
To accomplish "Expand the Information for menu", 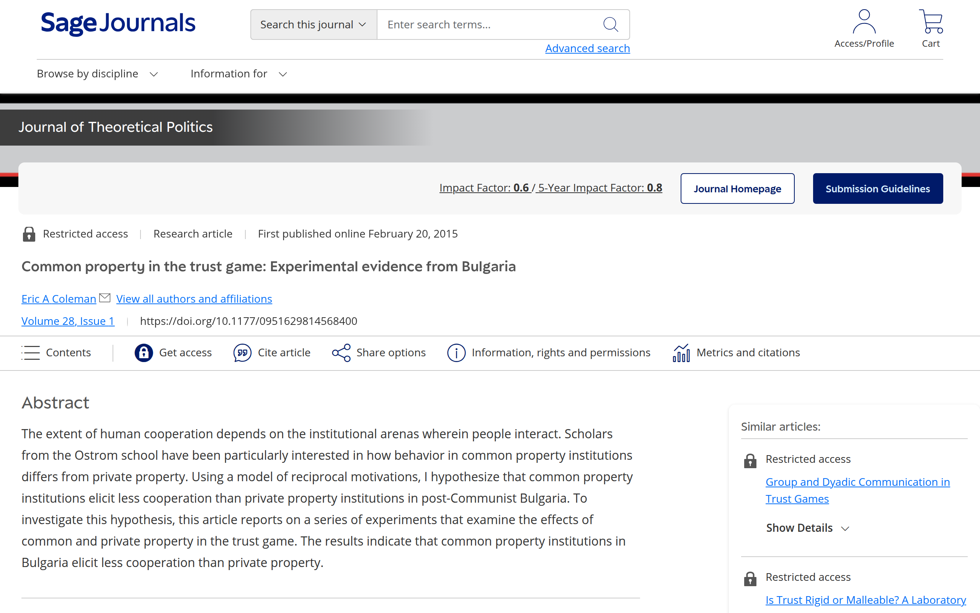I will [x=239, y=74].
